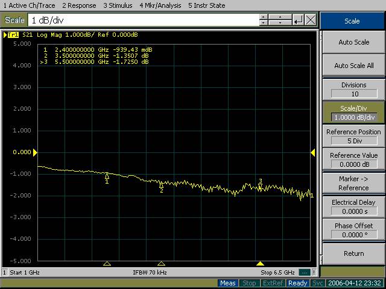The width and height of the screenshot is (386, 289).
Task: Click the Stop status indicator
Action: [249, 283]
